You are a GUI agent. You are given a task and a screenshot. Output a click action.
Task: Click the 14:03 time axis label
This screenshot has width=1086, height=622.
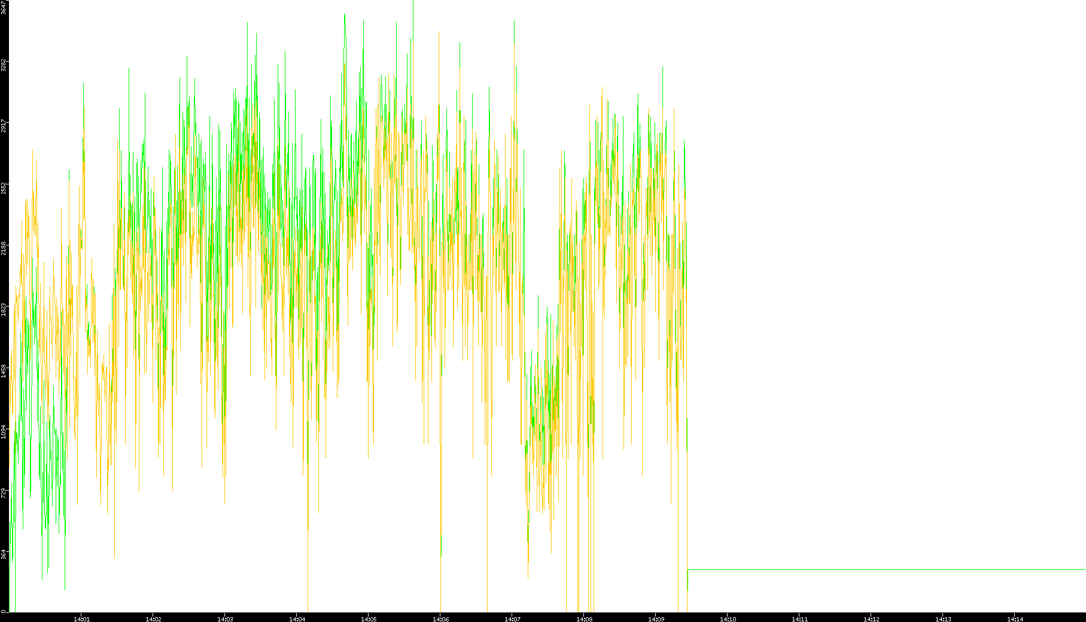(x=225, y=619)
